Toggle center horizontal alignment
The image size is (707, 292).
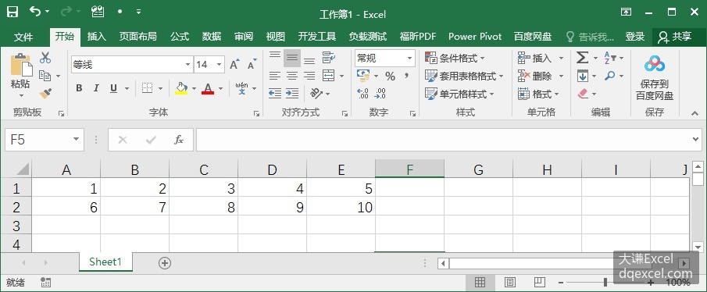point(292,76)
